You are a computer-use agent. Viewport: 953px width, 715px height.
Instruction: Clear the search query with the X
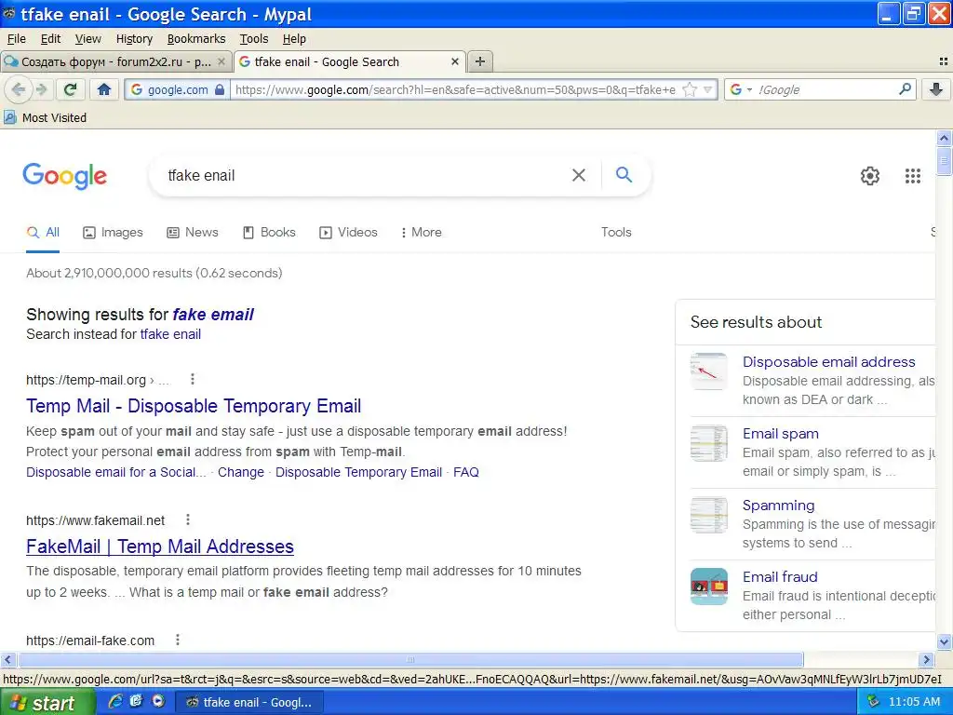coord(579,175)
